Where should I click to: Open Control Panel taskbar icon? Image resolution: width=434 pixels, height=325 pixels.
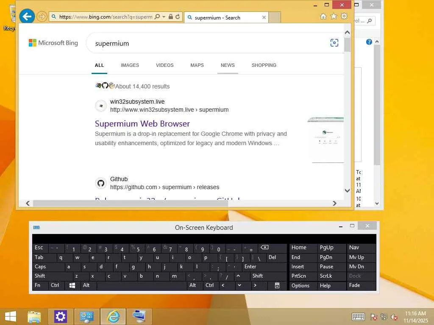click(86, 317)
